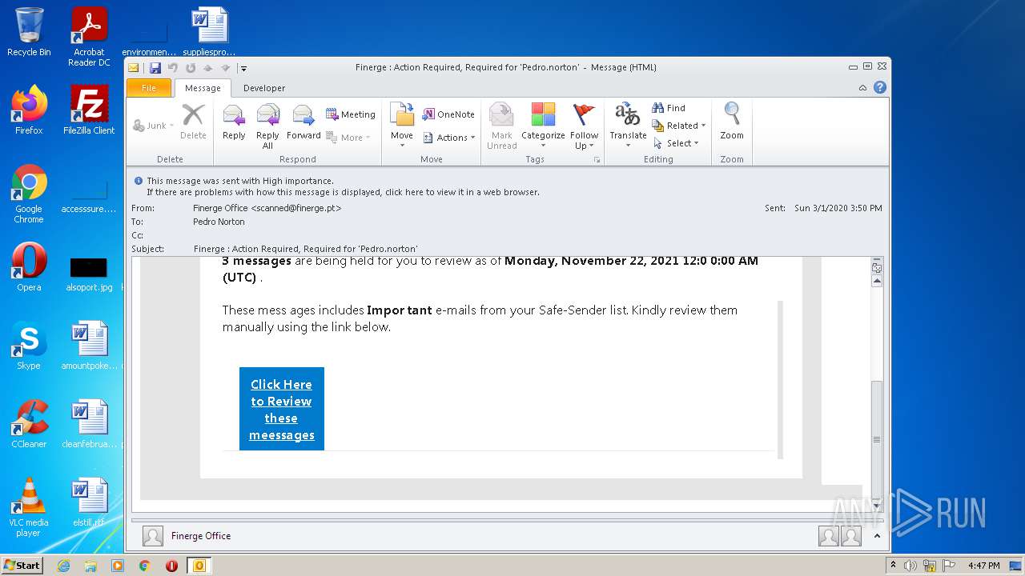The image size is (1025, 576).
Task: Open Chrome from the taskbar
Action: (x=145, y=566)
